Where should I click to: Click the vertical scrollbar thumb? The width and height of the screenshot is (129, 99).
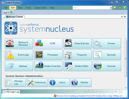pyautogui.click(x=126, y=59)
